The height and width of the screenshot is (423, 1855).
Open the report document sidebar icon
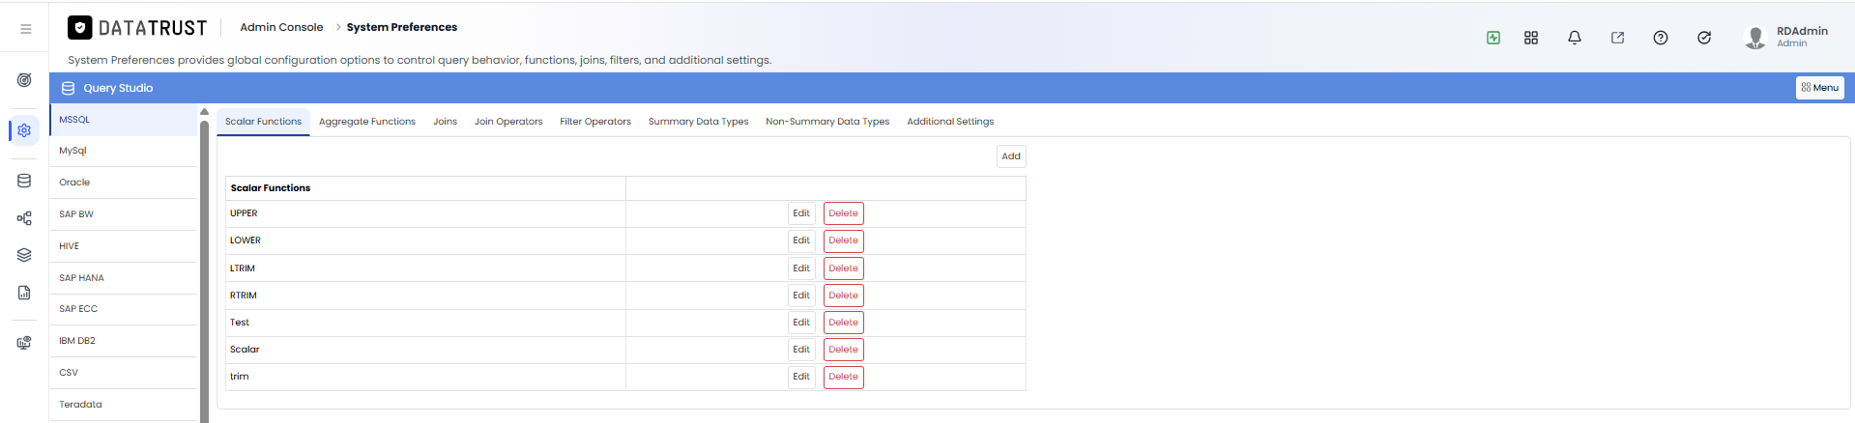pos(24,293)
